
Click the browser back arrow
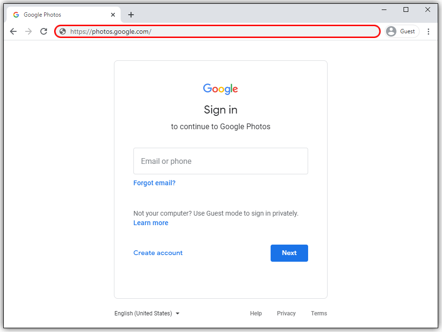pos(13,31)
